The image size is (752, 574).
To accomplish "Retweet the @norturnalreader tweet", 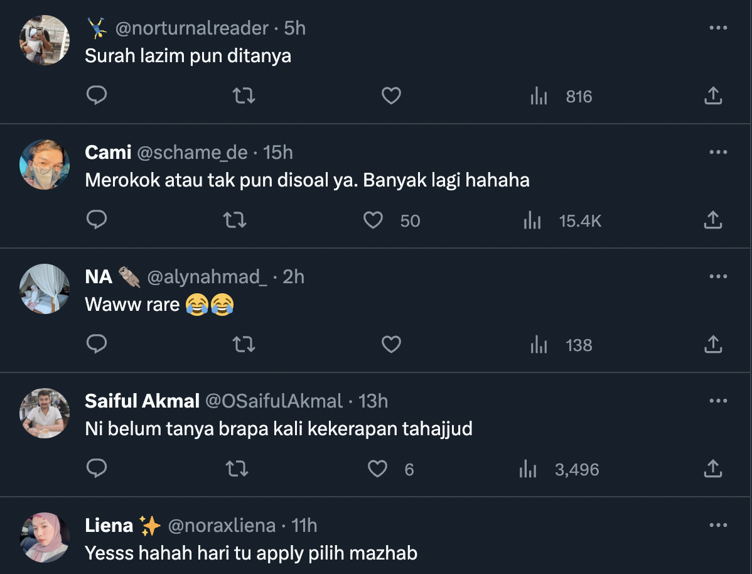I will pos(244,96).
